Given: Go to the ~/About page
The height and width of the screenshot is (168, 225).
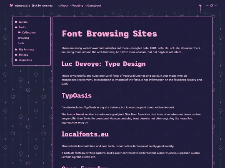Looking at the screenshot, I should (x=63, y=5).
